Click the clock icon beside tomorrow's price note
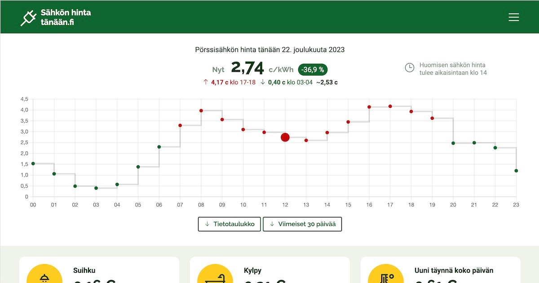Image resolution: width=539 pixels, height=283 pixels. pyautogui.click(x=409, y=68)
